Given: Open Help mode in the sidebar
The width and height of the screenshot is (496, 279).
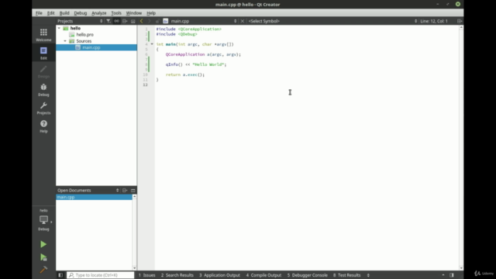Looking at the screenshot, I should pyautogui.click(x=43, y=126).
